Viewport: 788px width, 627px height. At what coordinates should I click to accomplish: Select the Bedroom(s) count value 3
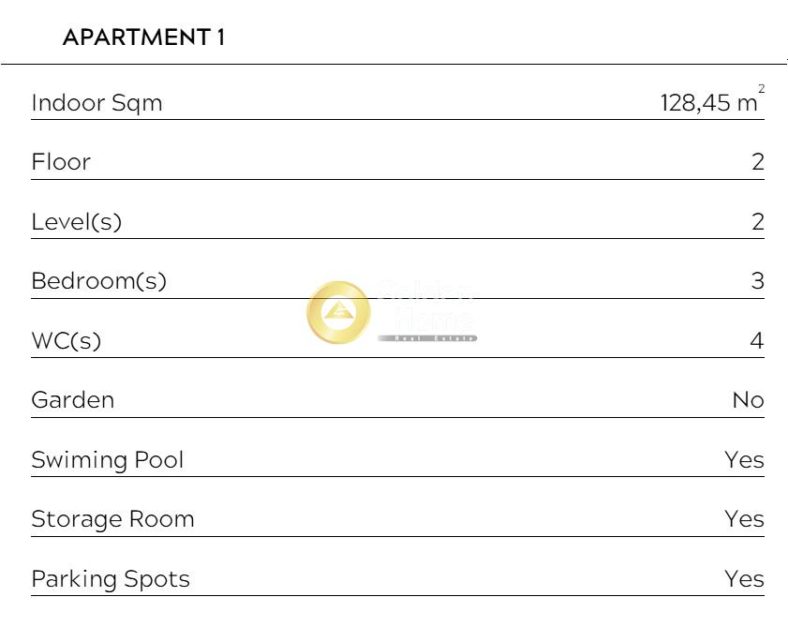[x=757, y=281]
